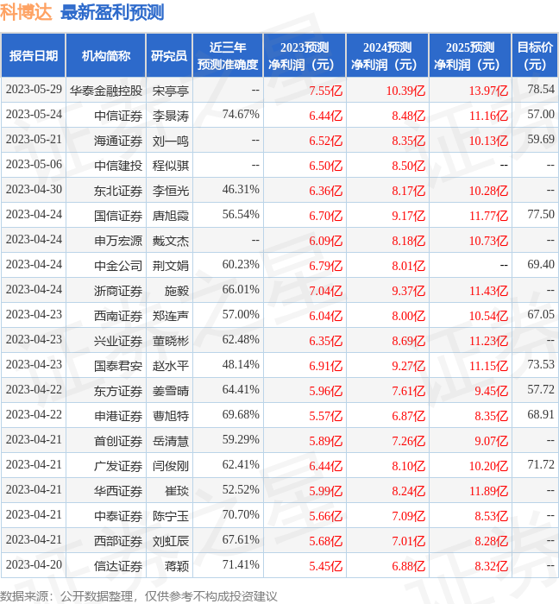Select the 研究员 column header
The height and width of the screenshot is (604, 559).
coord(169,55)
